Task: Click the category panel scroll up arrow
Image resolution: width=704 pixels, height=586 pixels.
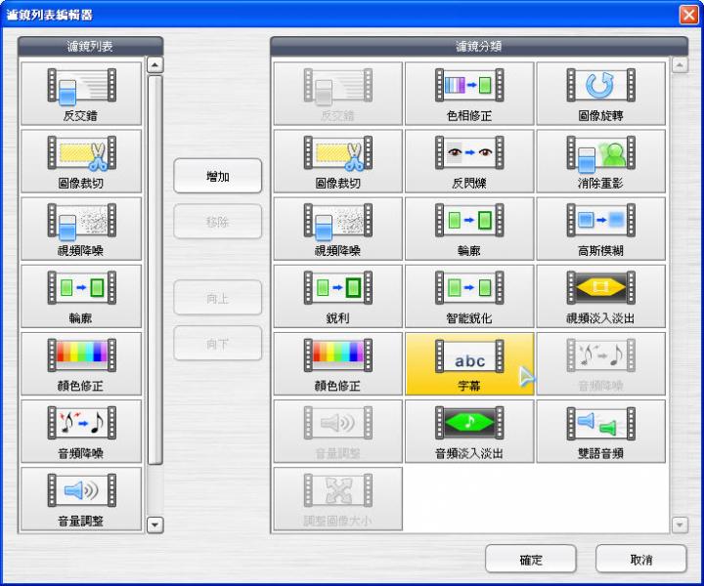Action: (x=680, y=65)
